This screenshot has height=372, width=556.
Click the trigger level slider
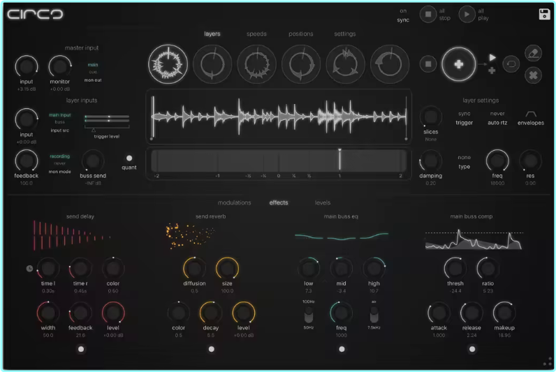[108, 120]
